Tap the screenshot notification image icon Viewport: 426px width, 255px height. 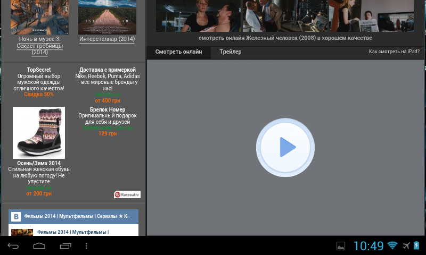click(x=341, y=246)
